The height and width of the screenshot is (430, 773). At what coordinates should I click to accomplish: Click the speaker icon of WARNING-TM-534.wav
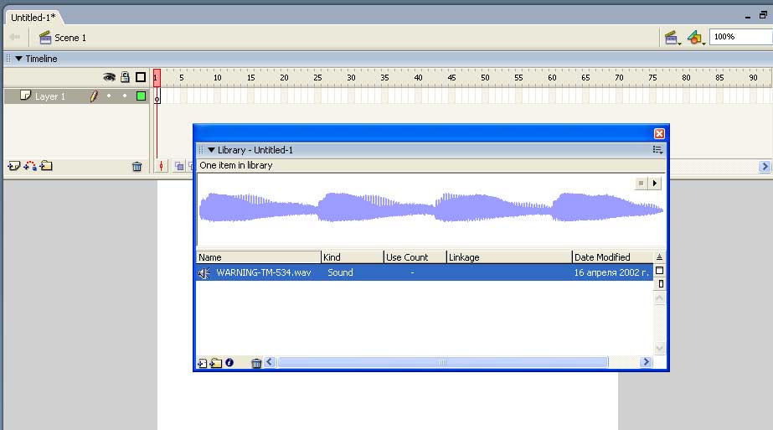[204, 272]
